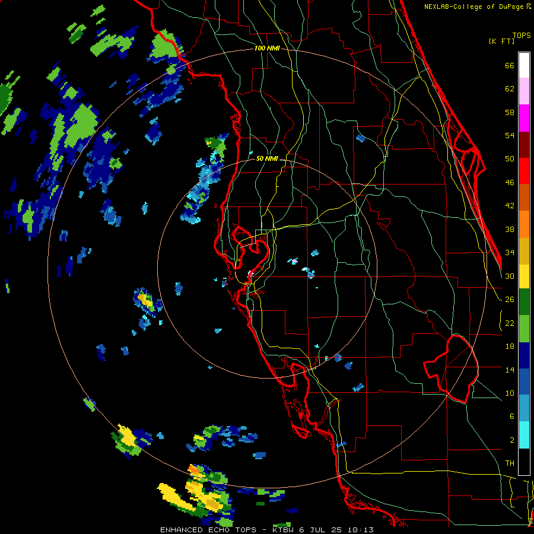Pick the black TH legend swatch
The width and height of the screenshot is (534, 534).
point(524,462)
